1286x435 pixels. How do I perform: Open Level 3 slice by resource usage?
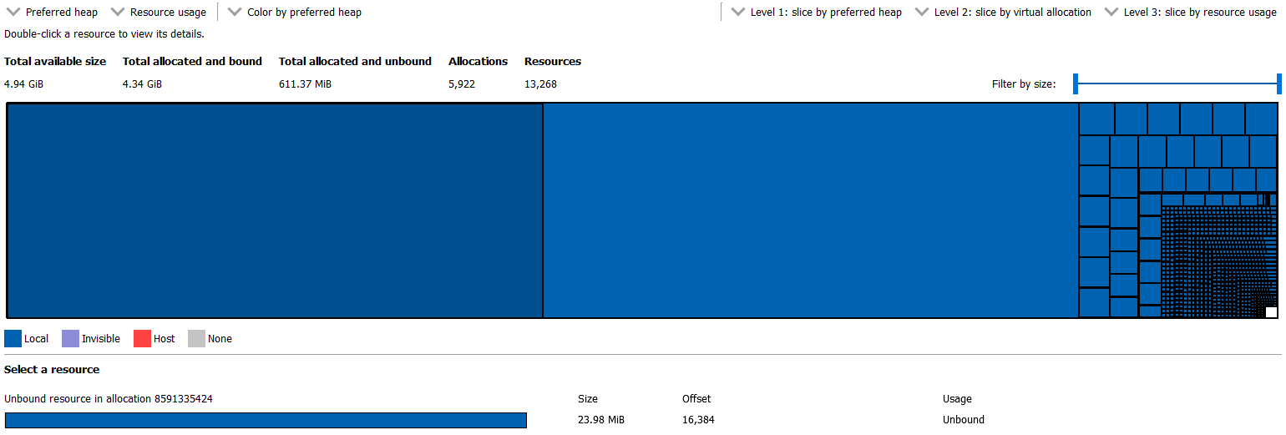tap(1190, 13)
